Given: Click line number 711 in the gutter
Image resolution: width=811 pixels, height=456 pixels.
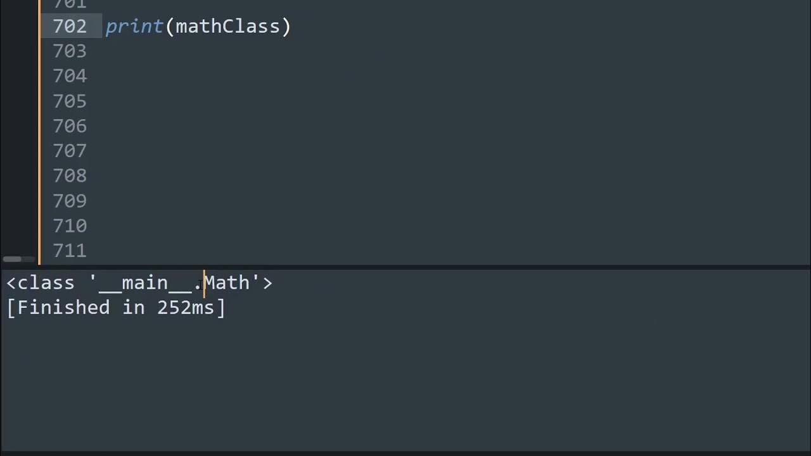Looking at the screenshot, I should click(x=70, y=251).
